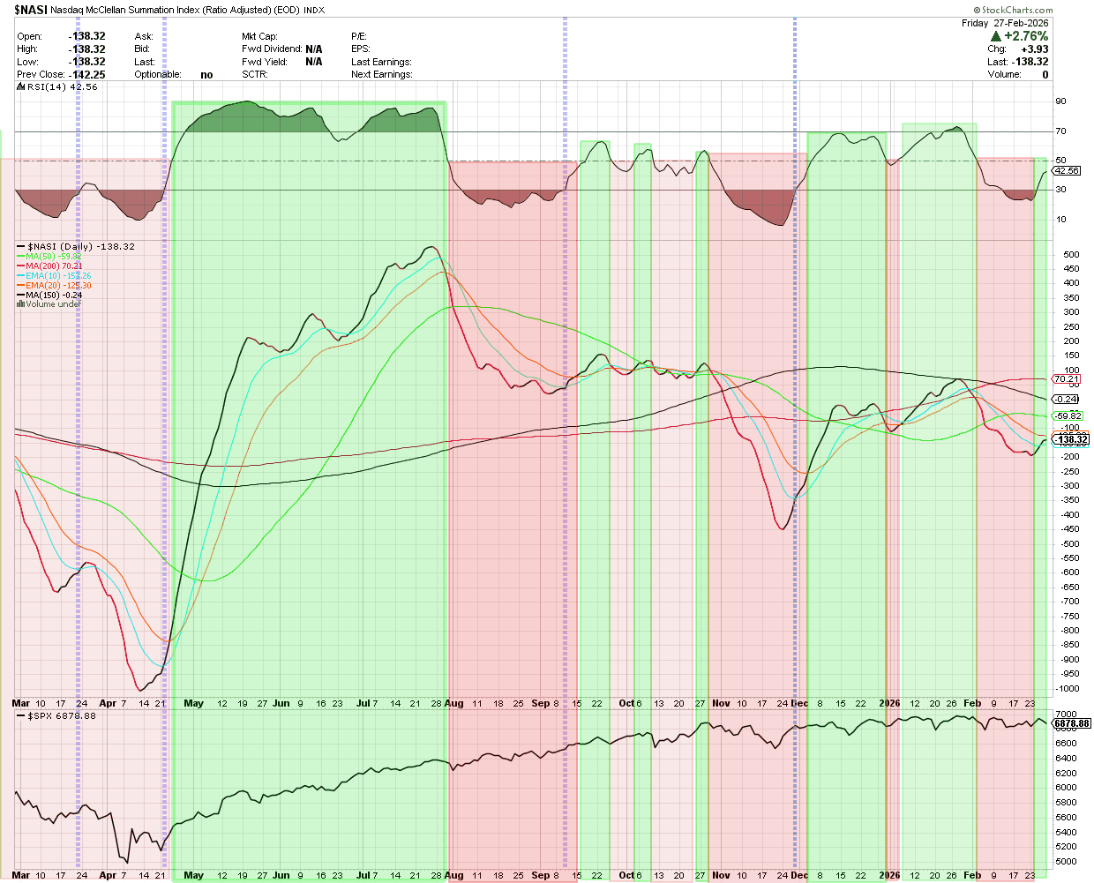Click the Next Earnings label
Viewport: 1094px width, 883px height.
coord(381,75)
